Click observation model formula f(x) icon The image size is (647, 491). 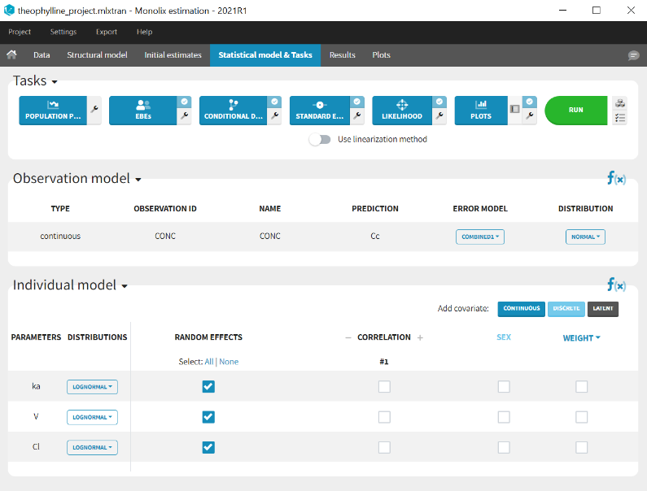pyautogui.click(x=616, y=178)
